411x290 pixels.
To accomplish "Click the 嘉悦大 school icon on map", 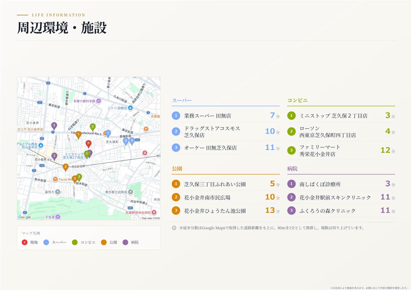I will pyautogui.click(x=57, y=192).
